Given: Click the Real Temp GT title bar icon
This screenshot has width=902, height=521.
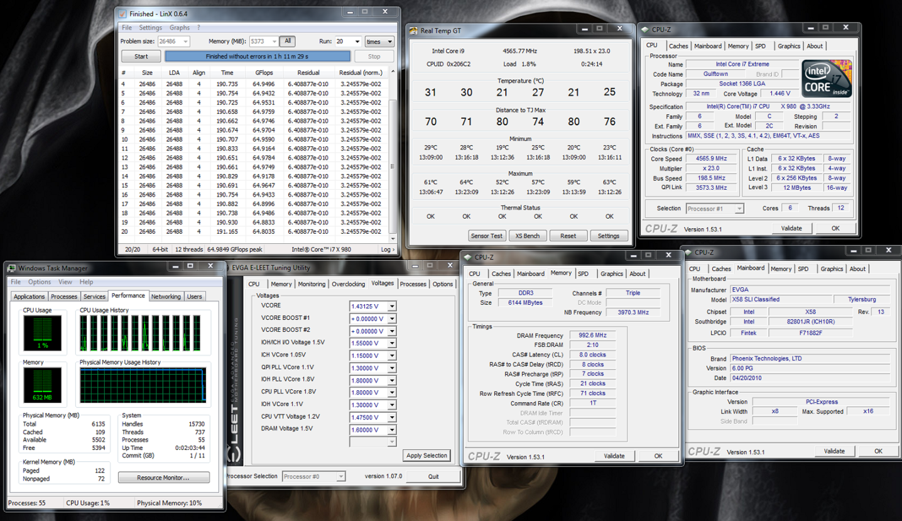Looking at the screenshot, I should [x=415, y=30].
